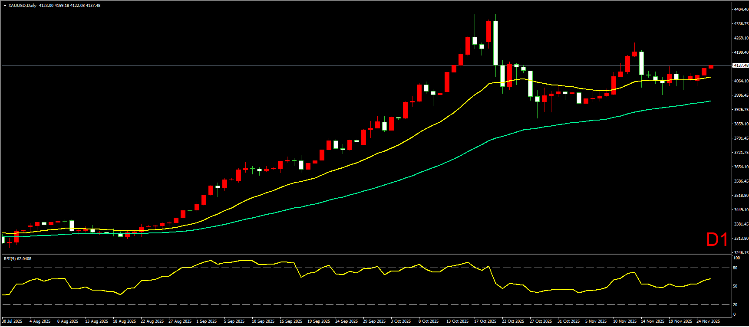This screenshot has height=327, width=749.
Task: Click the 30 Jul 2025 date label
Action: 12,321
